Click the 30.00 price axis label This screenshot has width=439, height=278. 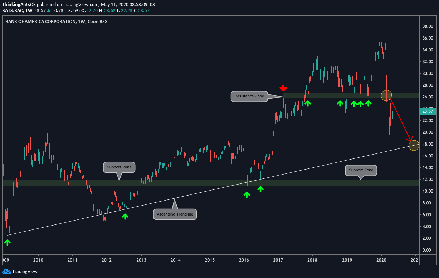click(x=428, y=74)
